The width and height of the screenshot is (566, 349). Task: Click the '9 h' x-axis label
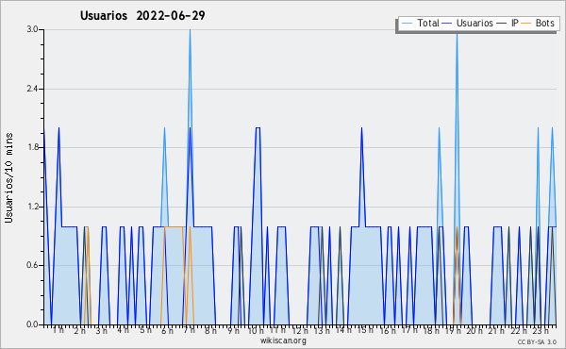tap(233, 330)
